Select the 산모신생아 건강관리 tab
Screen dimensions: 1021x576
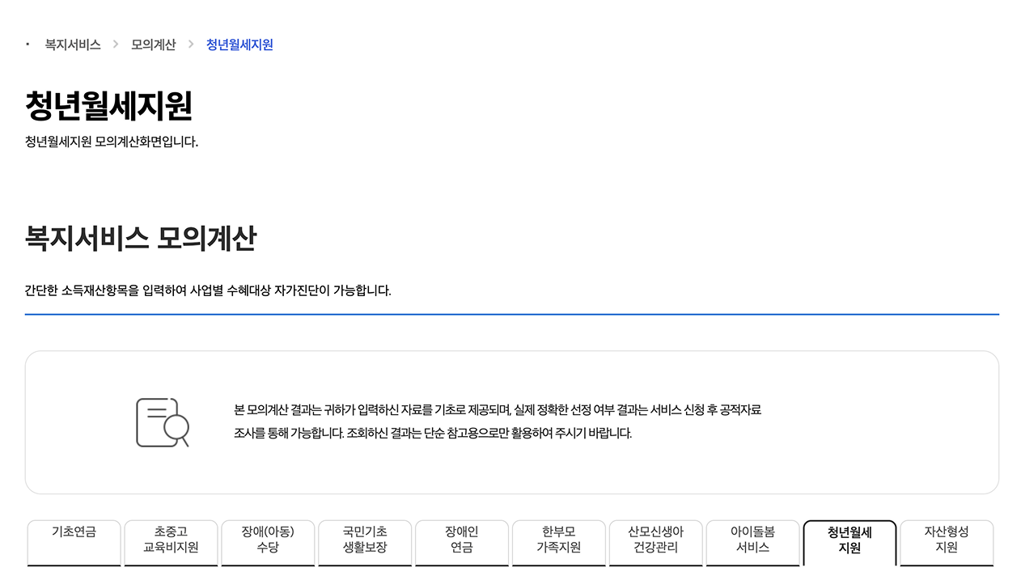(x=655, y=543)
